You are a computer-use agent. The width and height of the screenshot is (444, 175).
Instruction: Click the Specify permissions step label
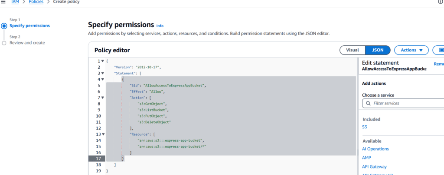(x=29, y=25)
